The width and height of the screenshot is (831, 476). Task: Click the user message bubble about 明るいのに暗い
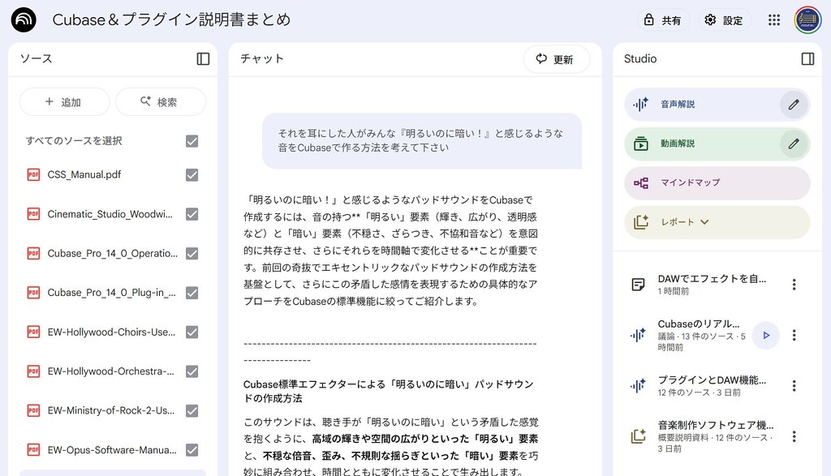point(422,140)
